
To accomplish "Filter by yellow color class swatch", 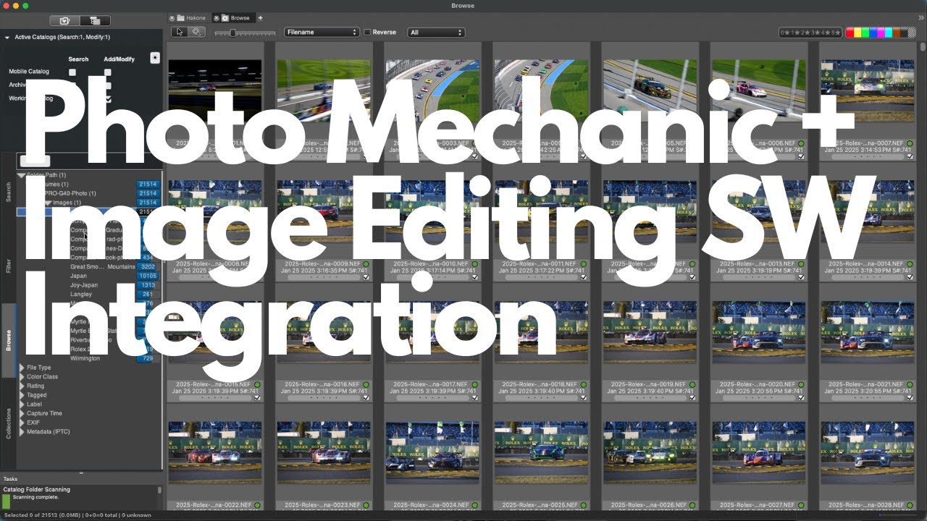I will (x=858, y=33).
